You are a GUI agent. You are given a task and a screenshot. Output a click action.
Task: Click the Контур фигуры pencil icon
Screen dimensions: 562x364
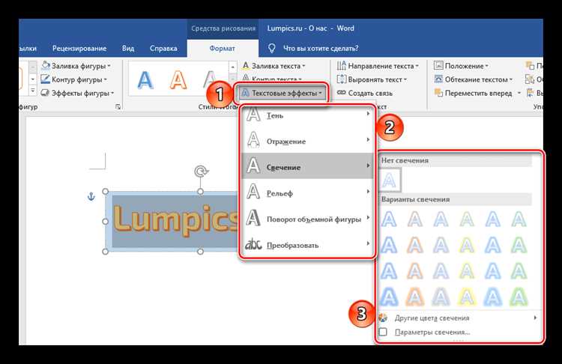tap(45, 79)
